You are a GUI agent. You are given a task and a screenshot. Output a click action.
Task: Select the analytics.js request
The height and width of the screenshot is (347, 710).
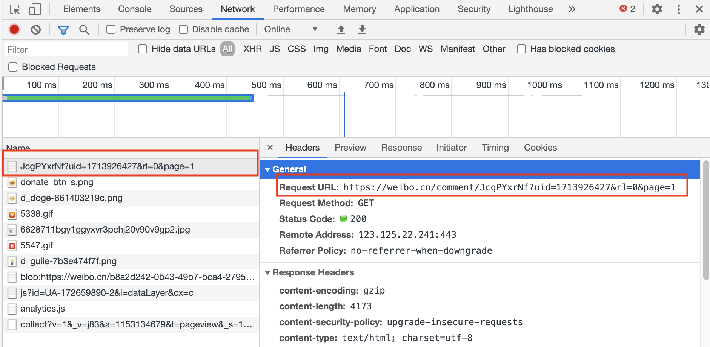(131, 309)
